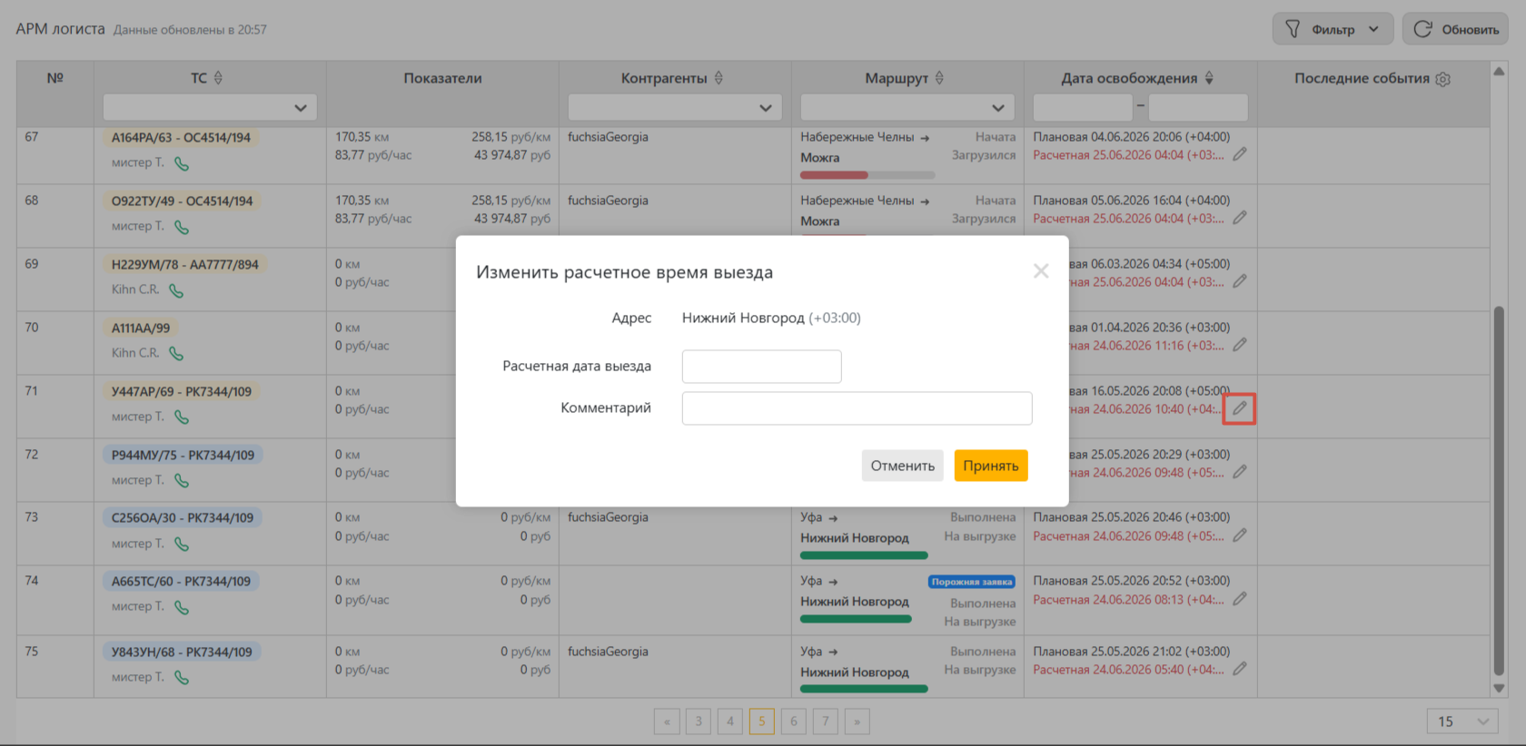Open the Фильтр dropdown
Viewport: 1526px width, 746px height.
point(1333,29)
